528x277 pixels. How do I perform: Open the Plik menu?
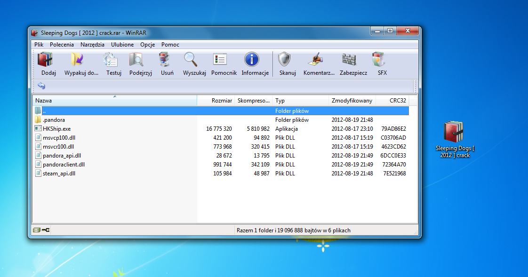39,44
